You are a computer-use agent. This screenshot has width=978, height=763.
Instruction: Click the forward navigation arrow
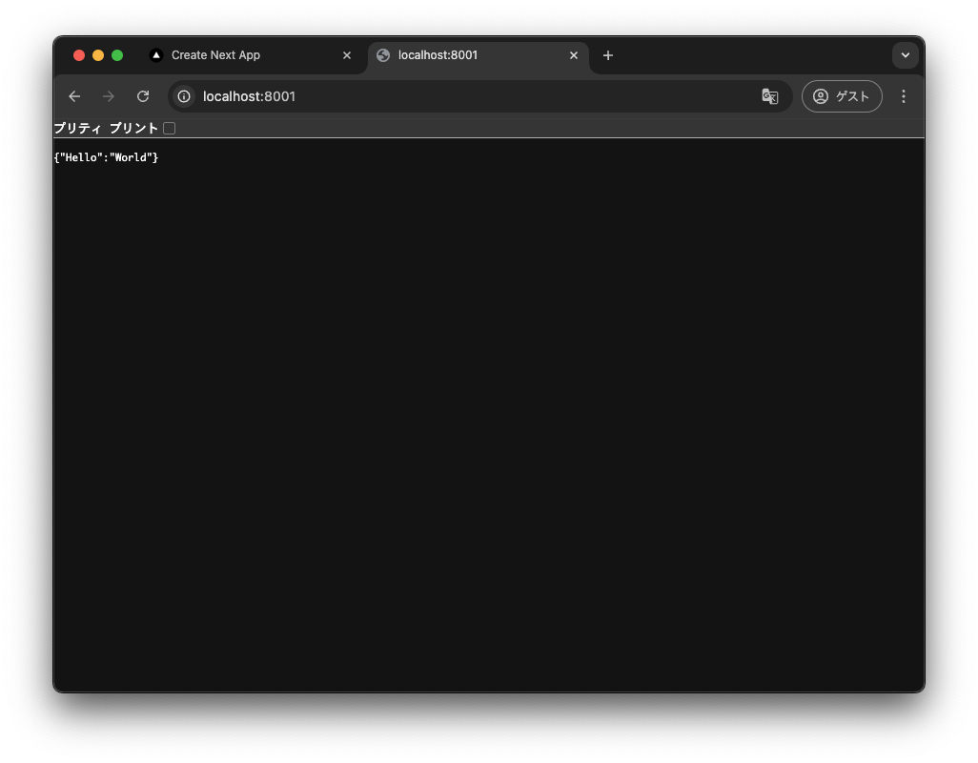pos(109,96)
